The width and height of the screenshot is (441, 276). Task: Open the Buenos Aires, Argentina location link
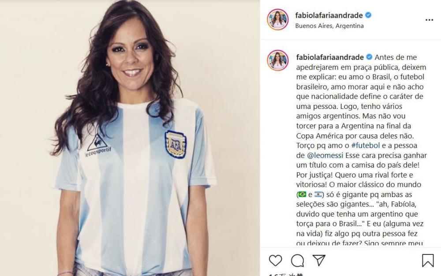tap(329, 26)
